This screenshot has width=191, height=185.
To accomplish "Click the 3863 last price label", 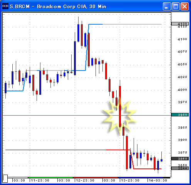I will 180,159.
